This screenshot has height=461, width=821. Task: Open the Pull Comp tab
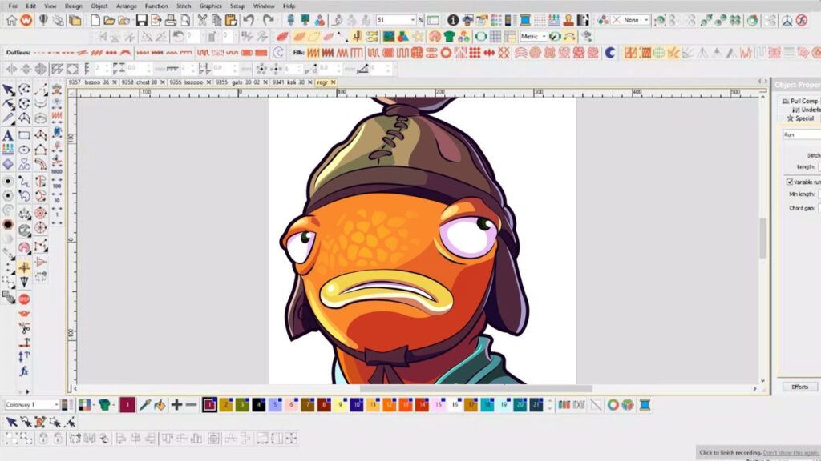(799, 101)
